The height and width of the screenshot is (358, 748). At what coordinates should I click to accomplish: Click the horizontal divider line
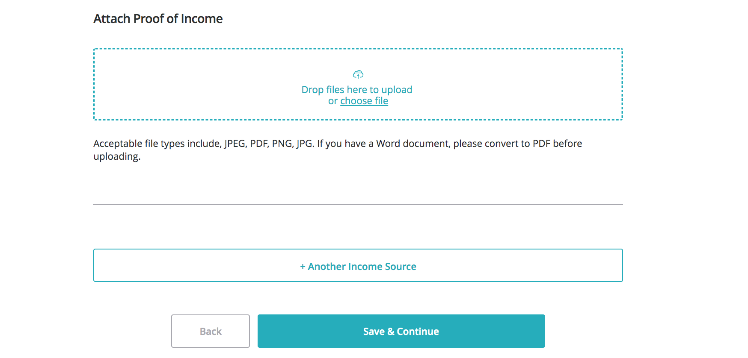click(358, 205)
